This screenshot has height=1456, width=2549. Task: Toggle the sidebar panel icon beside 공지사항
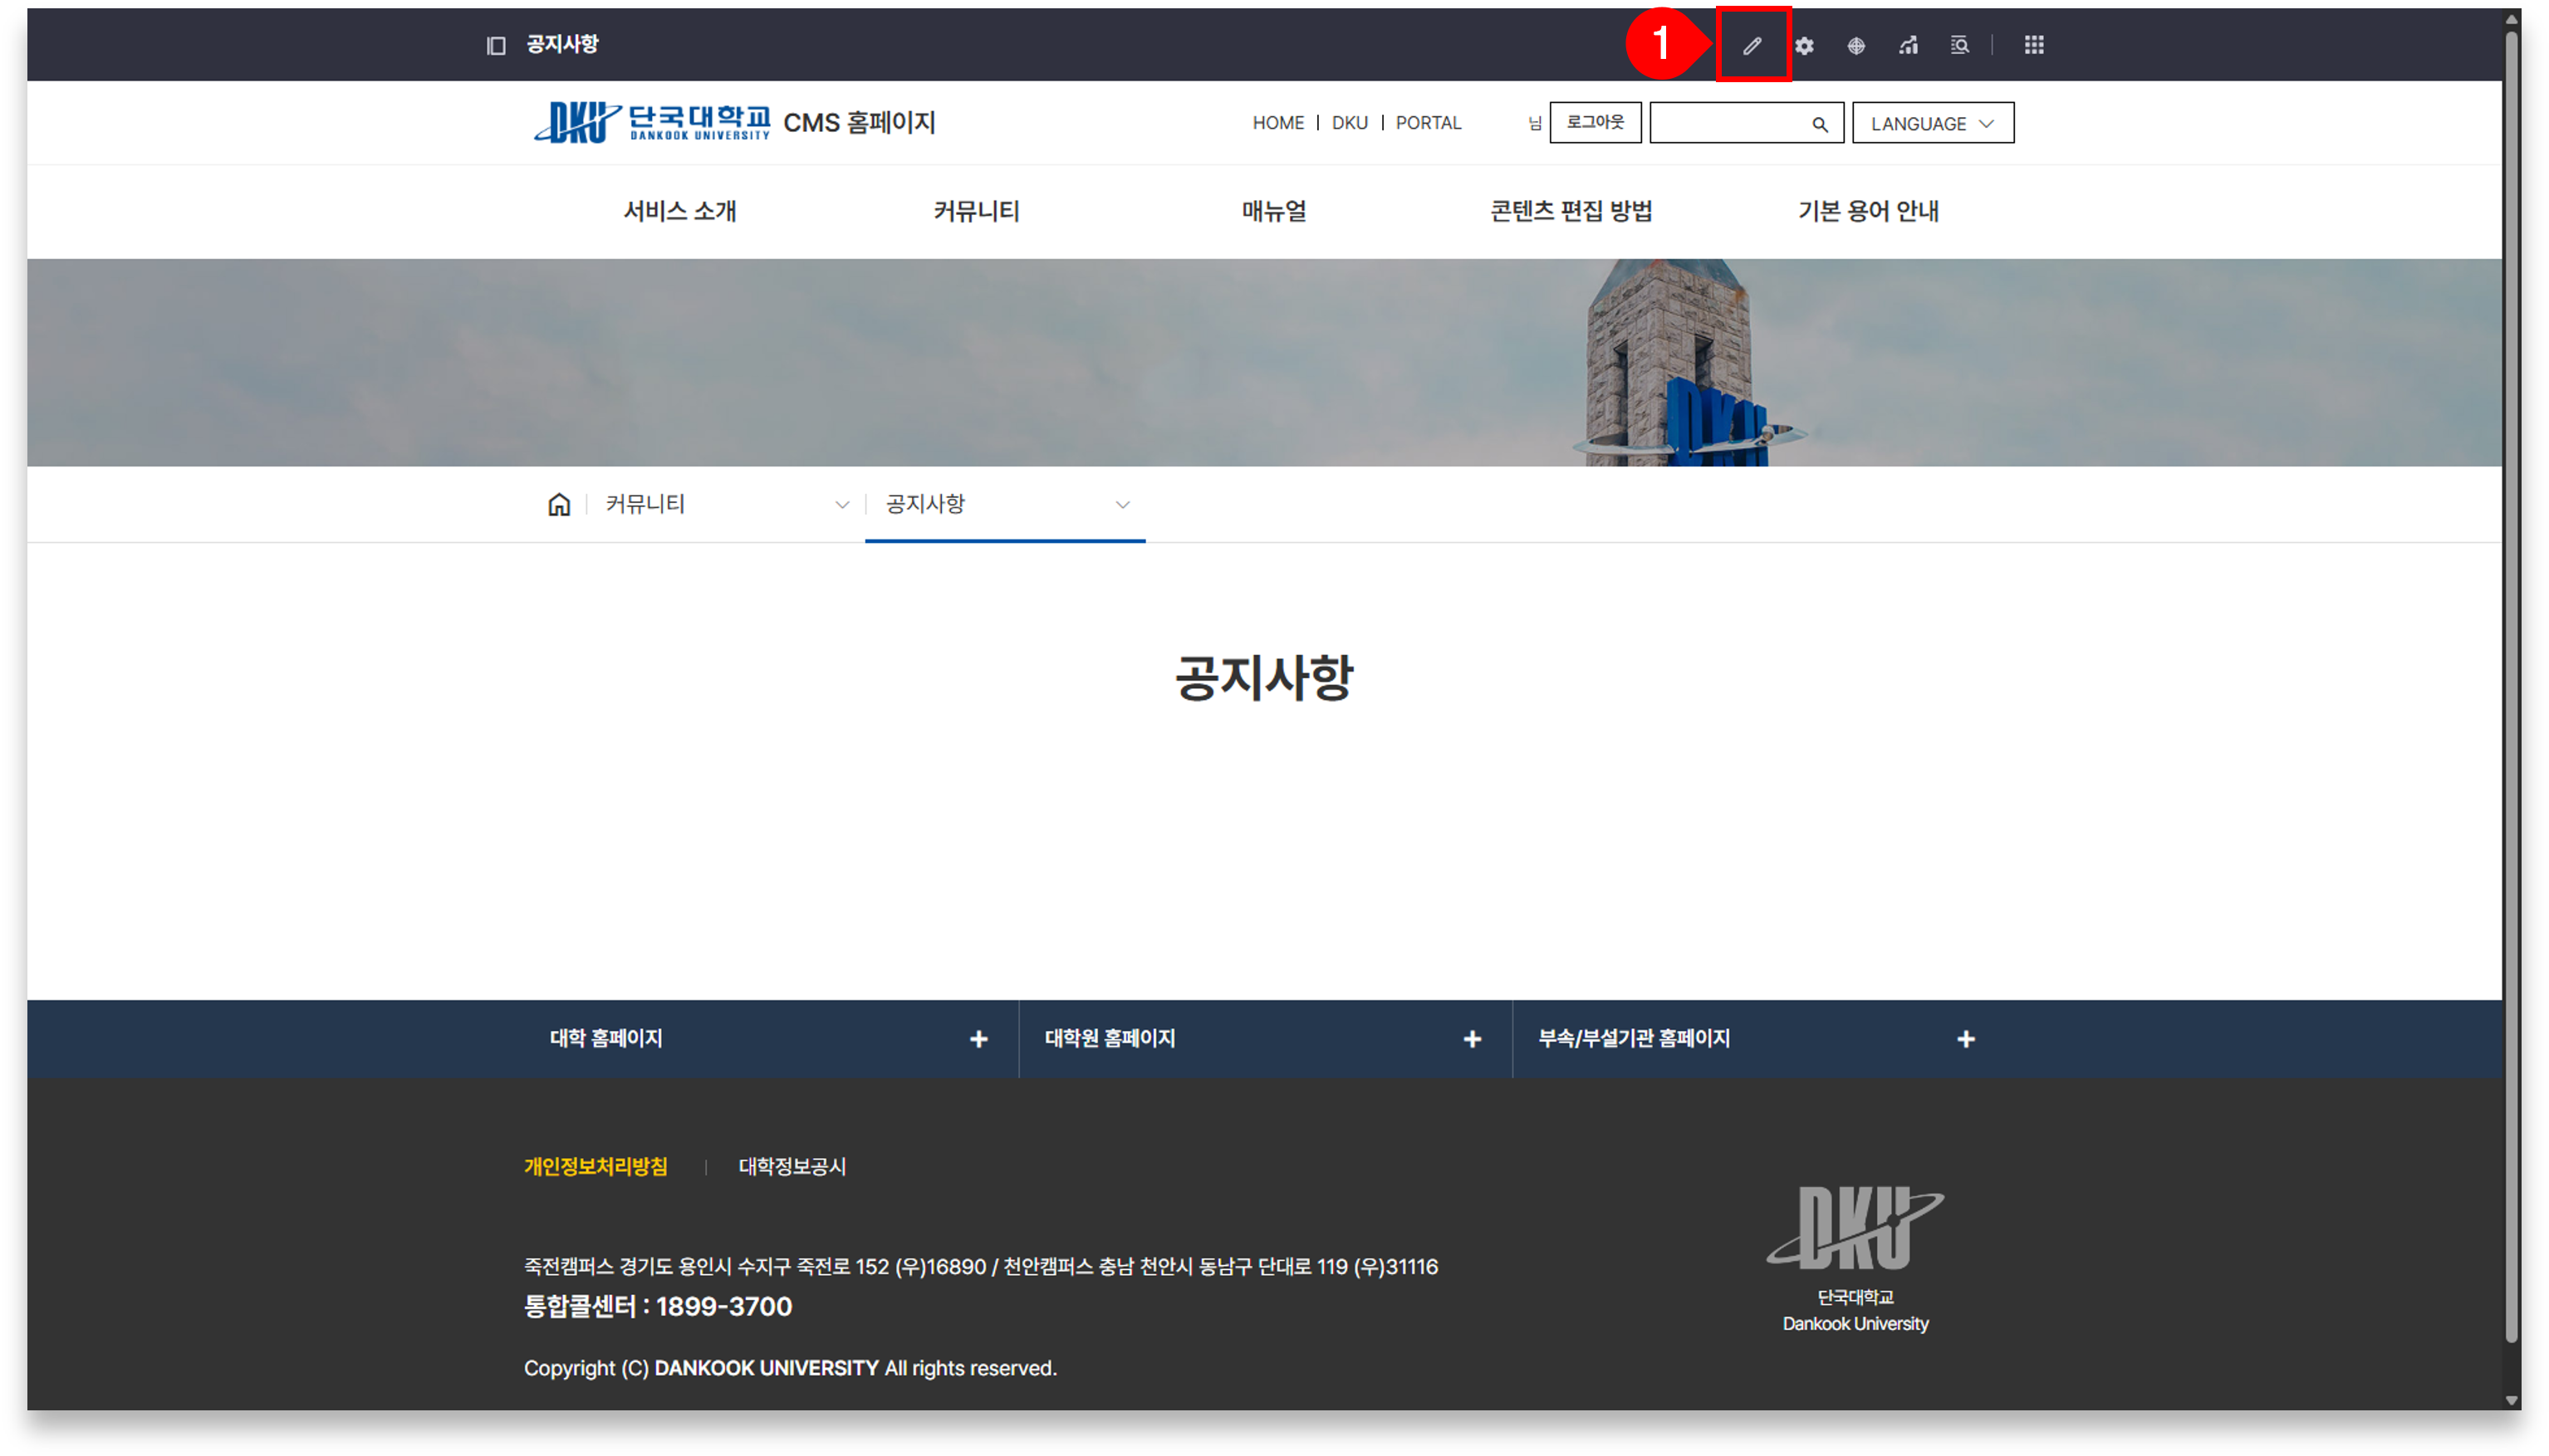(x=496, y=45)
